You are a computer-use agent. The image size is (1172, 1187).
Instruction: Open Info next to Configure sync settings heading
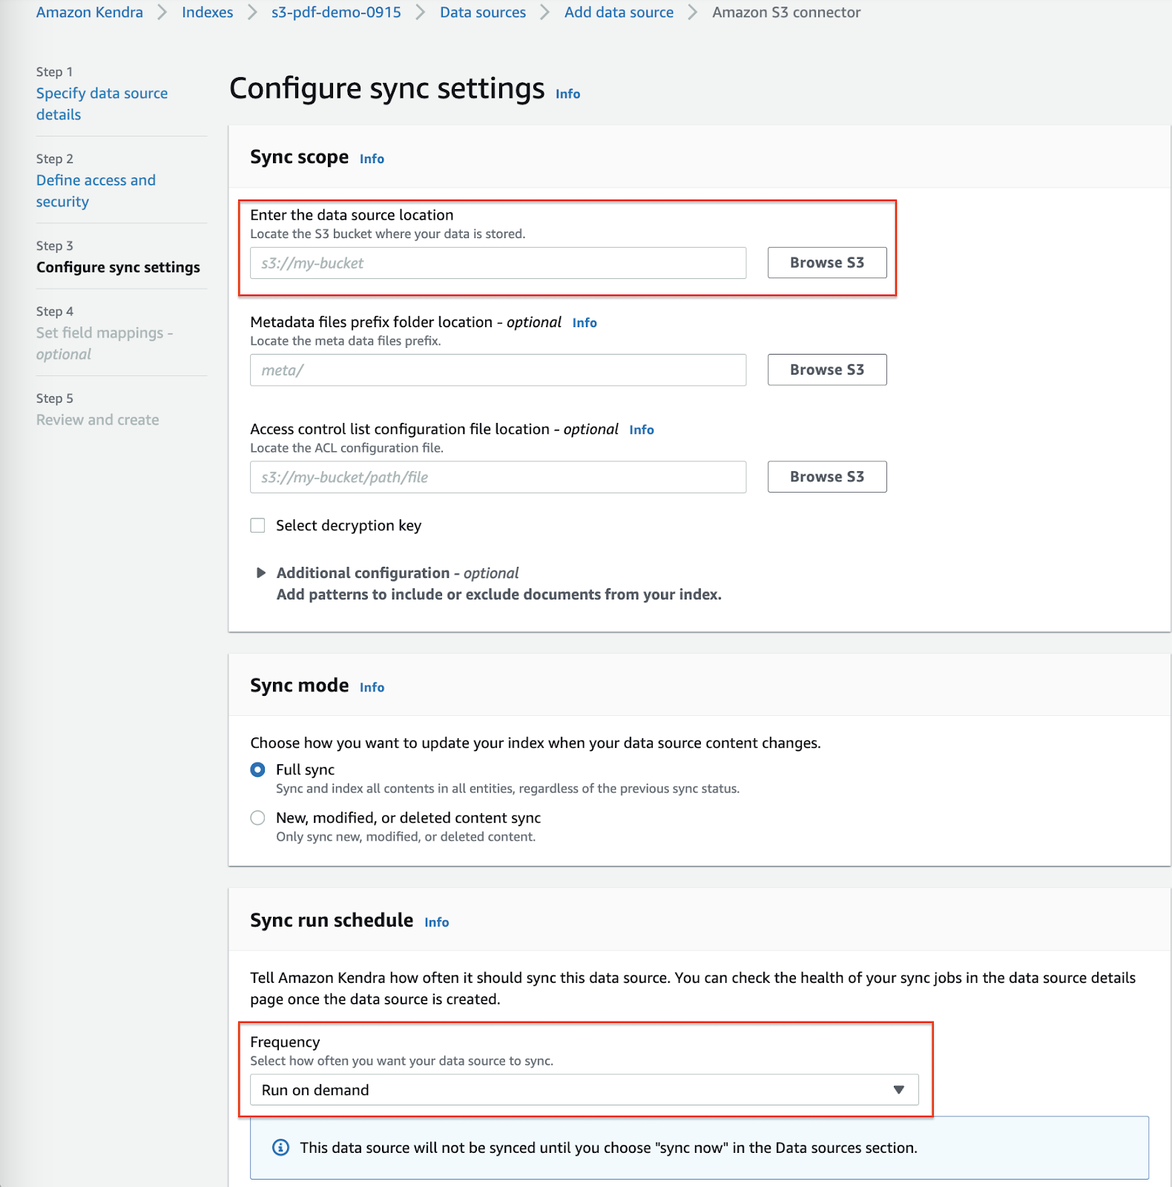[x=568, y=94]
